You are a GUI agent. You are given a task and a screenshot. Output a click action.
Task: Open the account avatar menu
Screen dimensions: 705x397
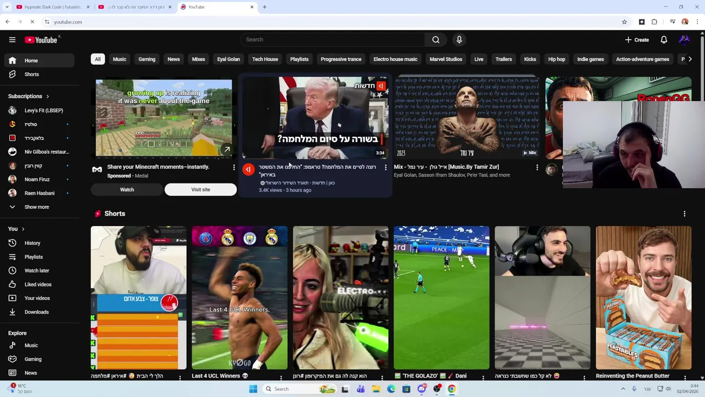tap(685, 40)
